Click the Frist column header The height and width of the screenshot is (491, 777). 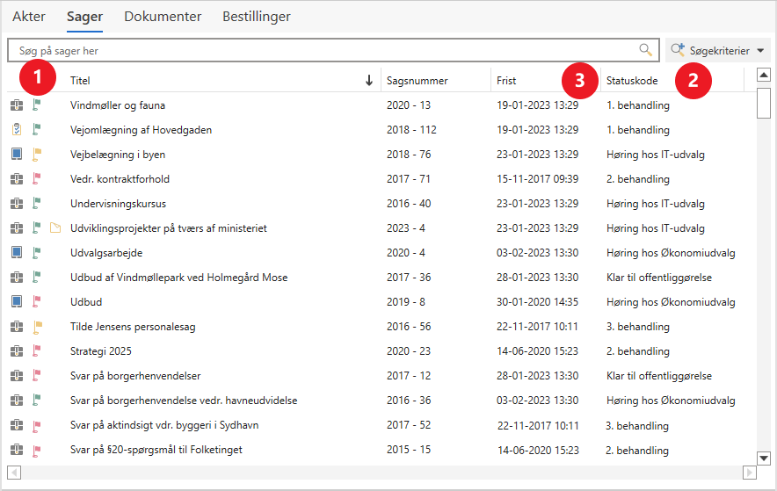[x=506, y=81]
